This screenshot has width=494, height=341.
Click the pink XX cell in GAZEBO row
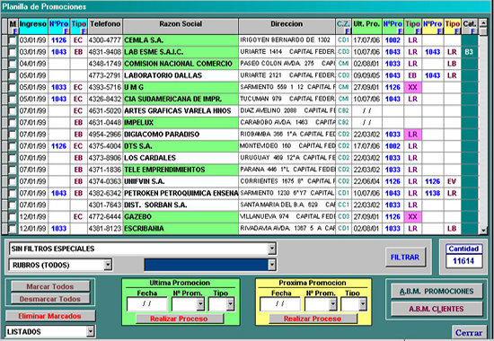413,217
